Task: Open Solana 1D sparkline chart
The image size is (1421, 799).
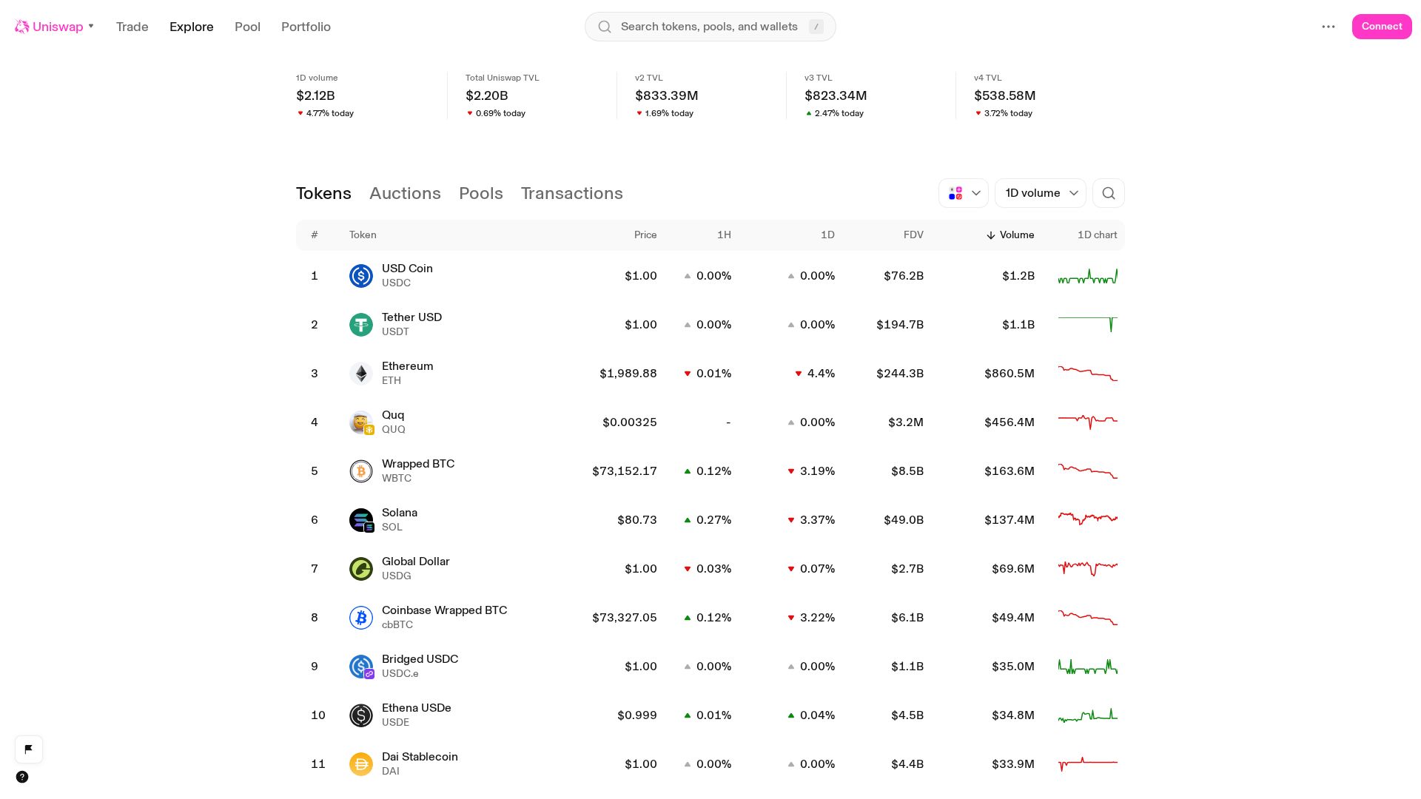Action: click(x=1088, y=520)
